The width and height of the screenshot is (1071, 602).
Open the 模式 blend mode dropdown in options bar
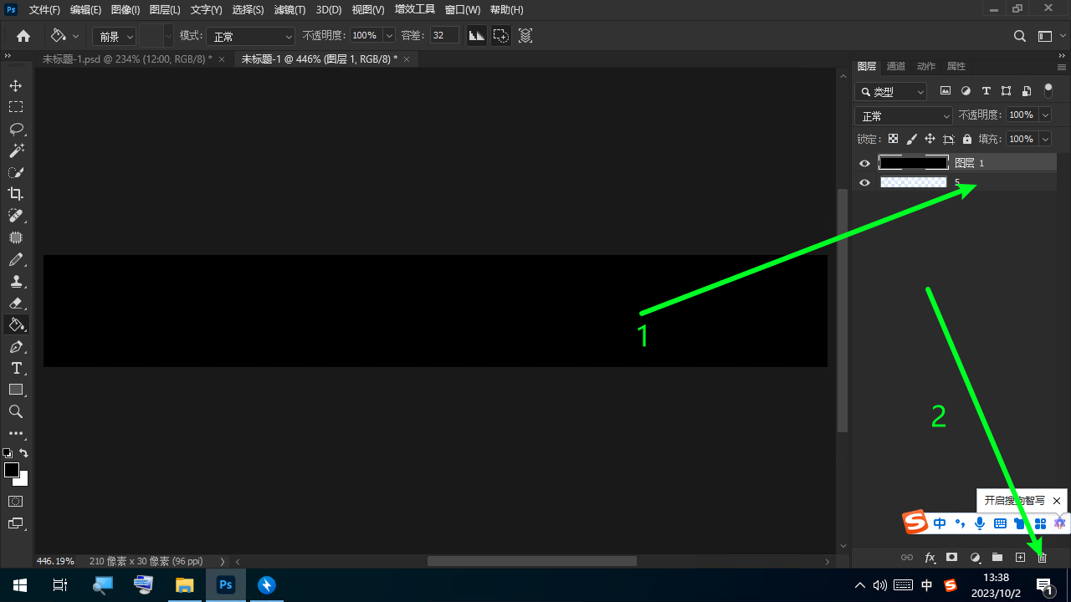coord(251,36)
